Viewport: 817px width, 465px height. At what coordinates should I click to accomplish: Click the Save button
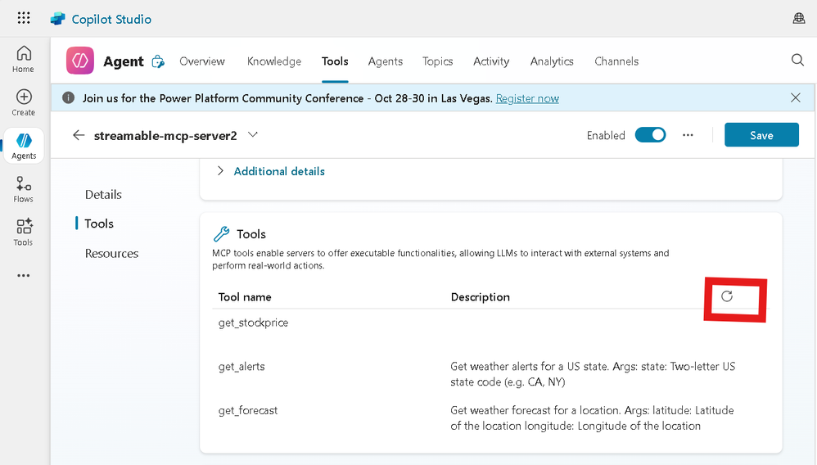pyautogui.click(x=761, y=135)
